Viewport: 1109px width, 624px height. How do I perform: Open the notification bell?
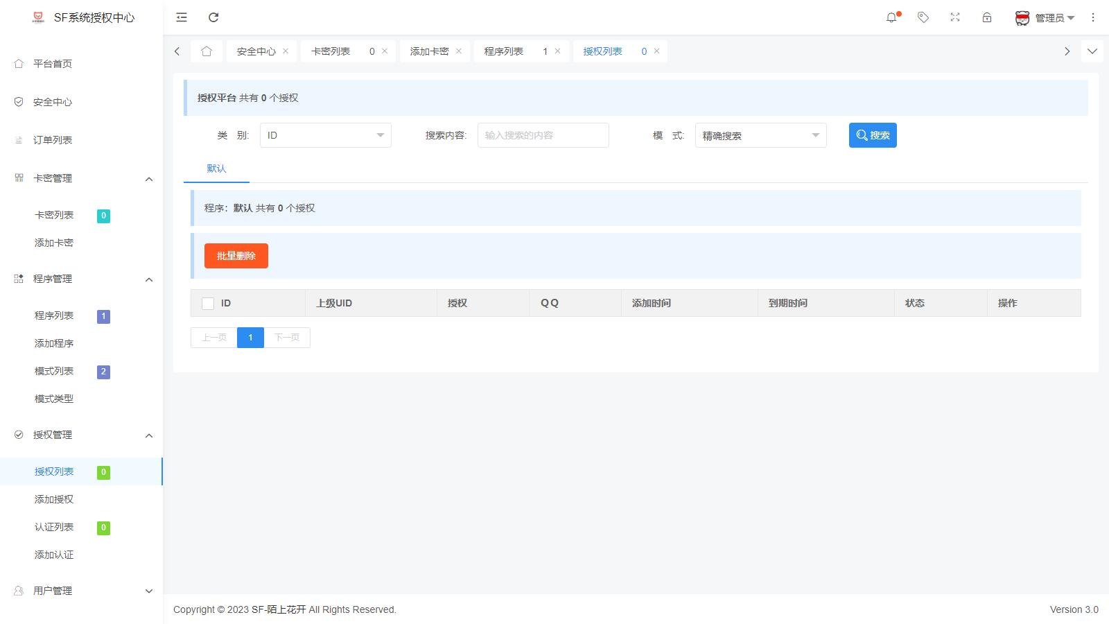pos(892,17)
